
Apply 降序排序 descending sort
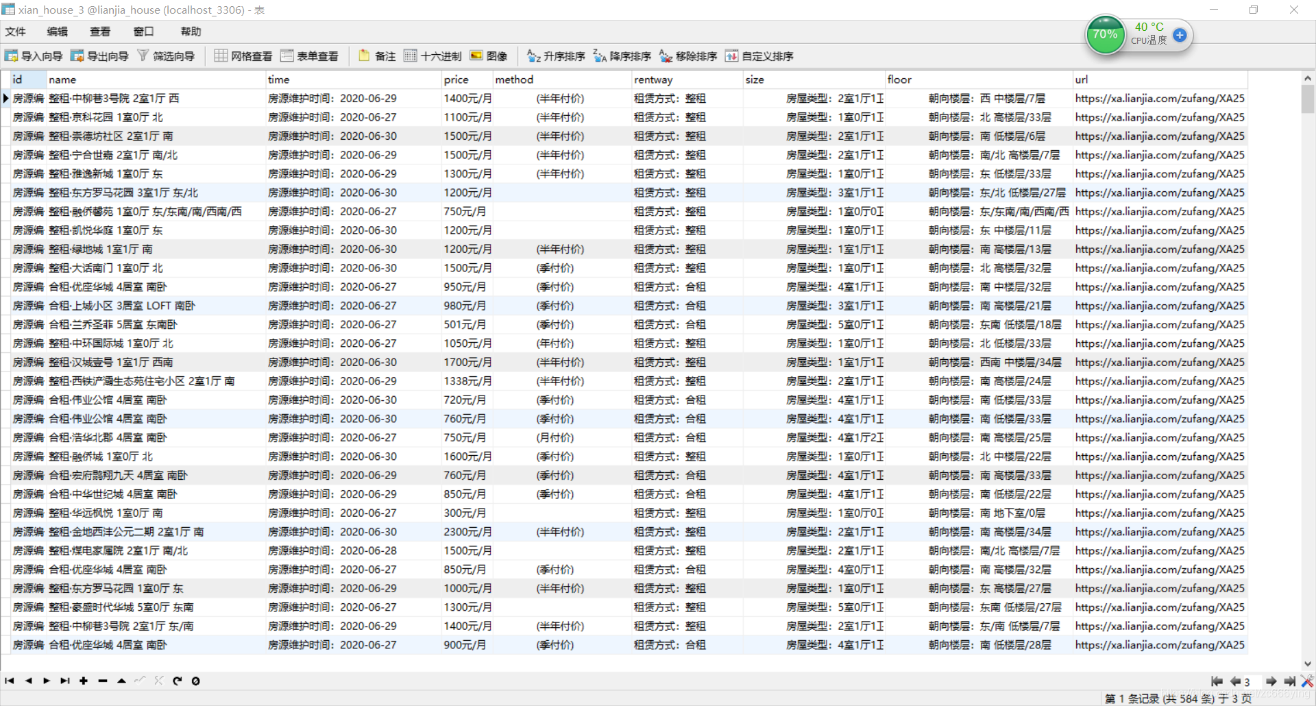(622, 56)
